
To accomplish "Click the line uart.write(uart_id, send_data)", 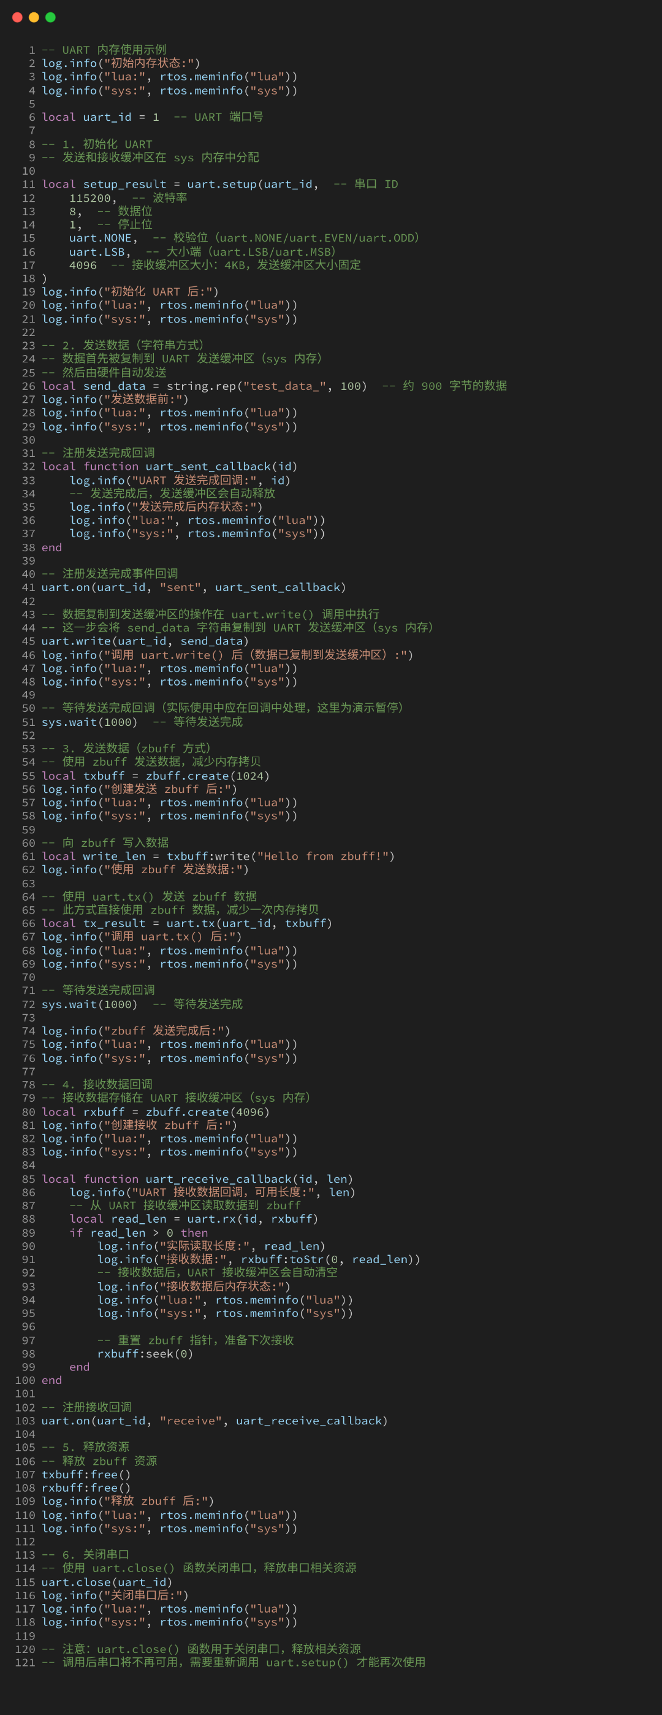I will pyautogui.click(x=145, y=641).
